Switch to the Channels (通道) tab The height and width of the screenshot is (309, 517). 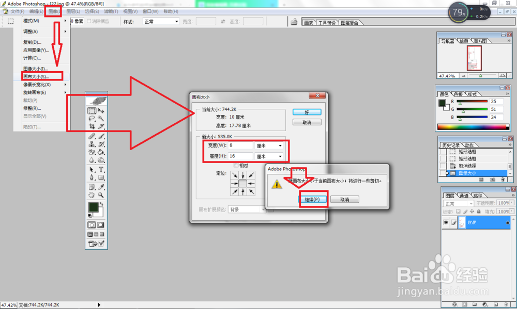click(x=464, y=196)
